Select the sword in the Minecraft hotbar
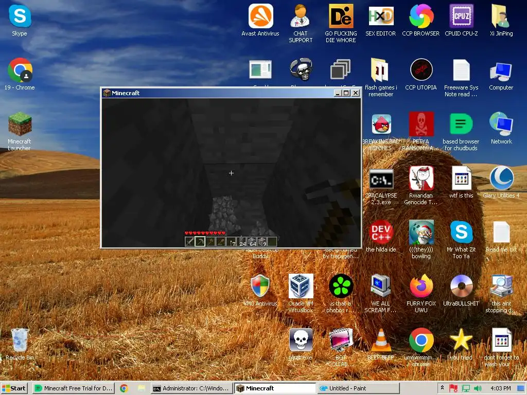This screenshot has width=527, height=395. 189,242
